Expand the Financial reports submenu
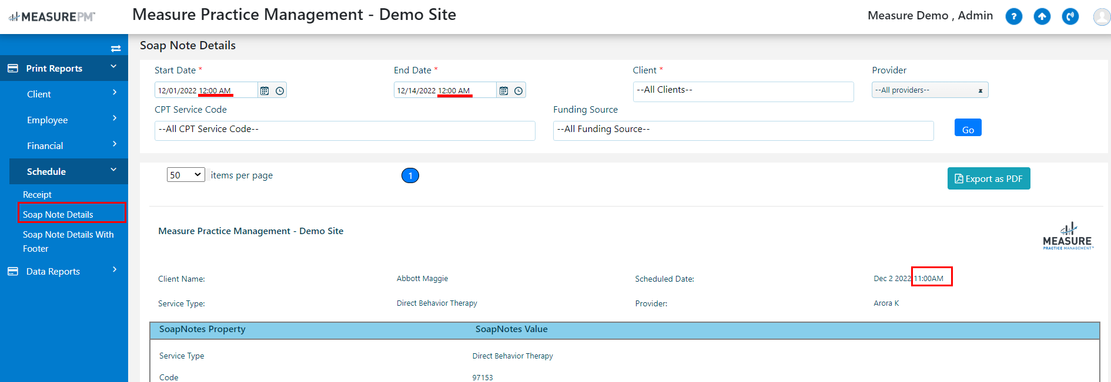Screen dimensions: 1111x382 [115, 144]
